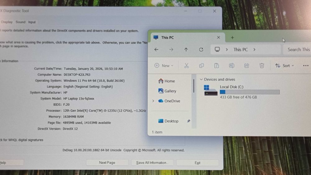This screenshot has width=311, height=175.
Task: Go back in File Explorer
Action: 156,49
